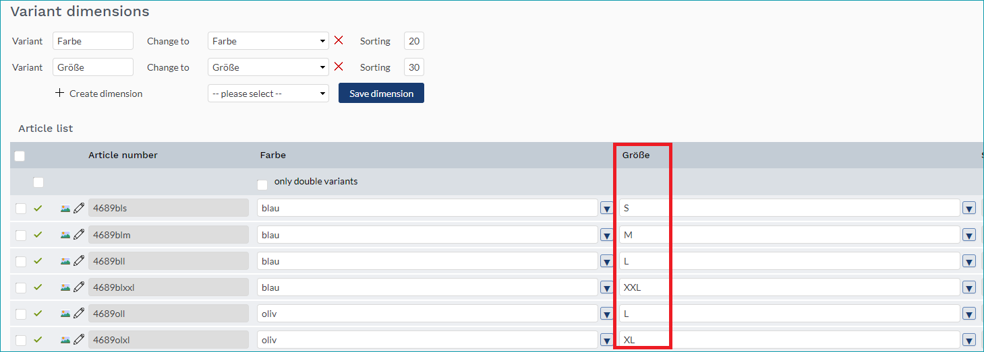Open image icon for article 4689blm

(x=65, y=235)
